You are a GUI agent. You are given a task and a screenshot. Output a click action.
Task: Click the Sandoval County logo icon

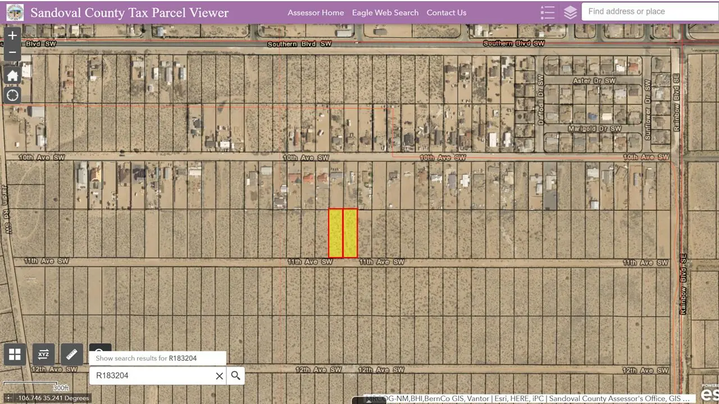pyautogui.click(x=15, y=12)
